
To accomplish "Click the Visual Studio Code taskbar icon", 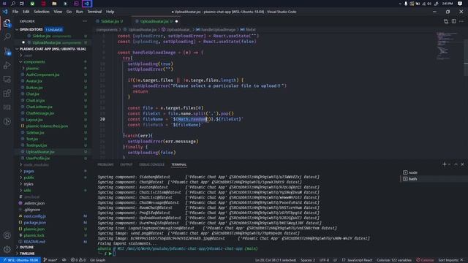I will point(87,4).
